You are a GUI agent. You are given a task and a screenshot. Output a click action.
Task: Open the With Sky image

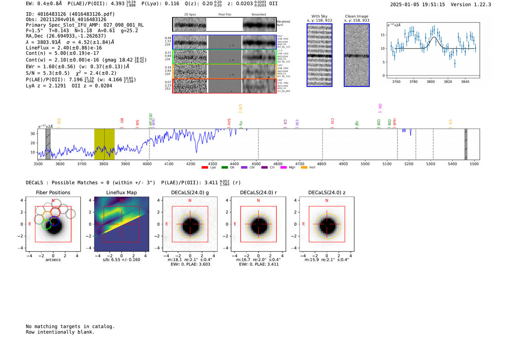(x=319, y=55)
